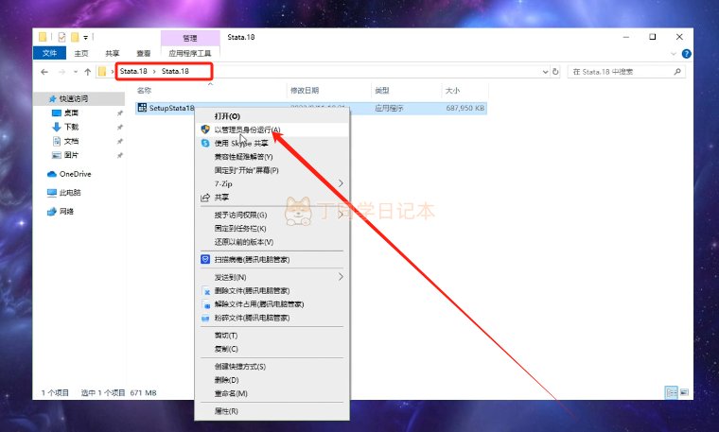Choose 创建快捷方式(S)
The image size is (719, 432).
272,367
